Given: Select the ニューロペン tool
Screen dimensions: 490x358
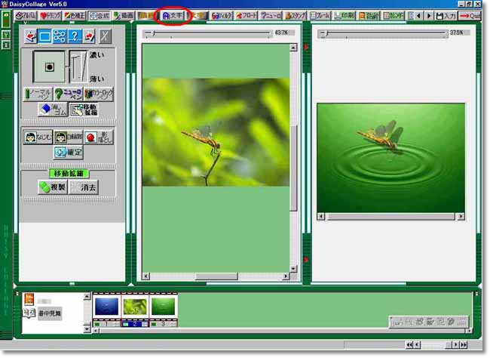Looking at the screenshot, I should pyautogui.click(x=68, y=94).
